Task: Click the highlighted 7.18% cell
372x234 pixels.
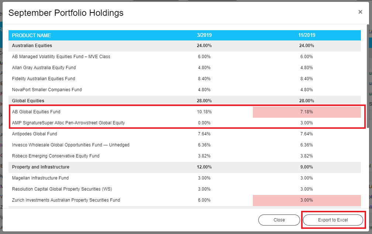Action: 307,112
